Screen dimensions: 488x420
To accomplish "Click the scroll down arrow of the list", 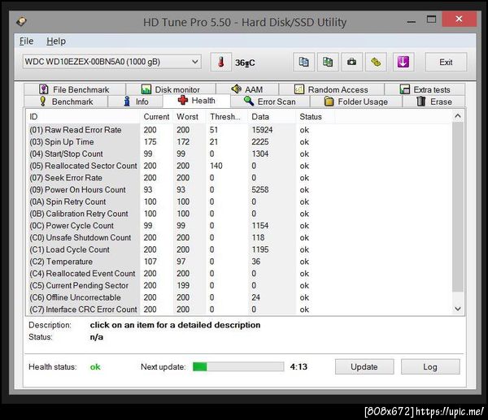I will (457, 309).
